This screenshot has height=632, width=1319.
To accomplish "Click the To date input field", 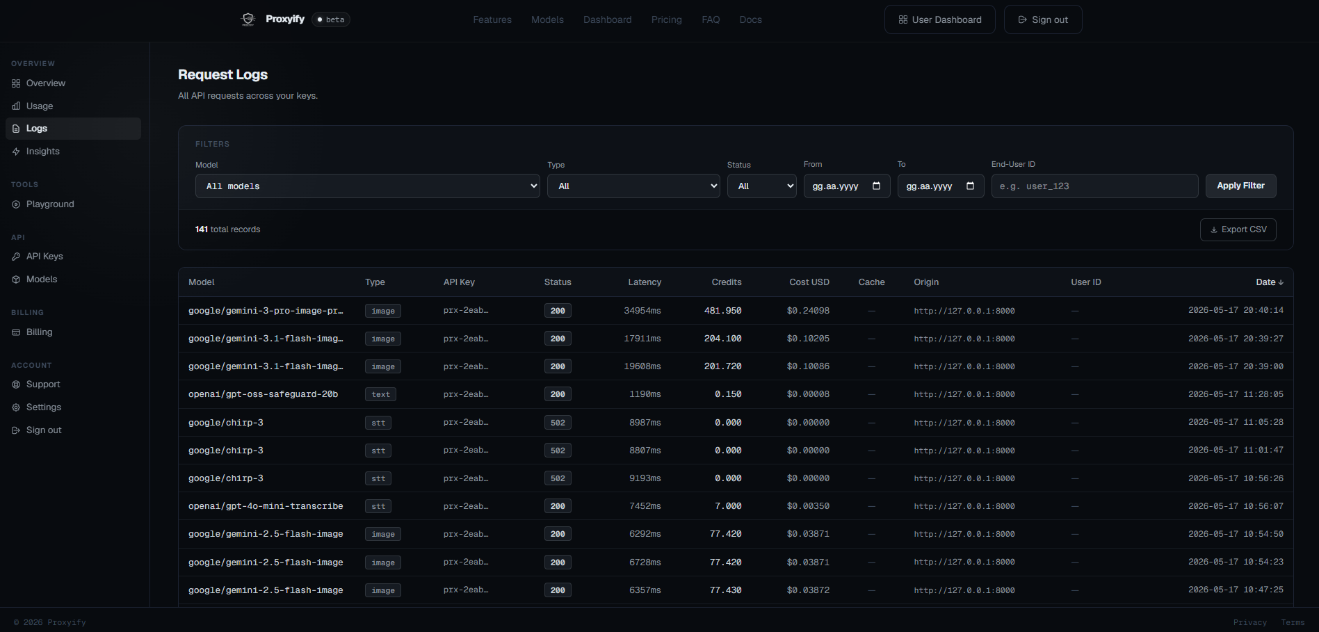I will pos(941,186).
